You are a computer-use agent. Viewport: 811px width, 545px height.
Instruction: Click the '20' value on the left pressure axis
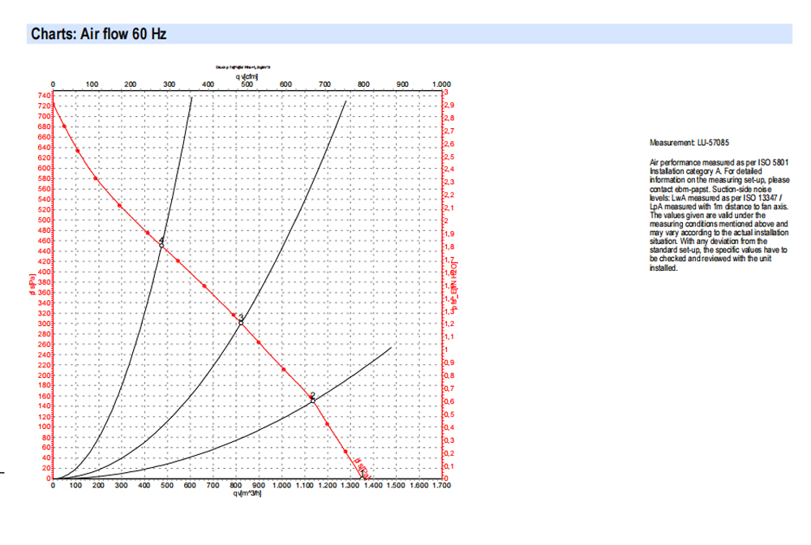46,468
